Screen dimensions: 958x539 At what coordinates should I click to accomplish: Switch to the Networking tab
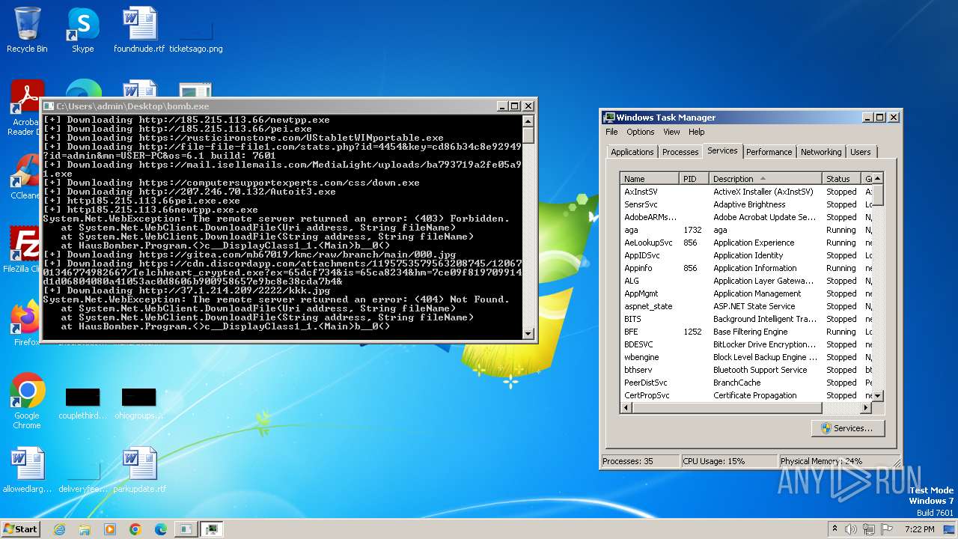point(821,152)
